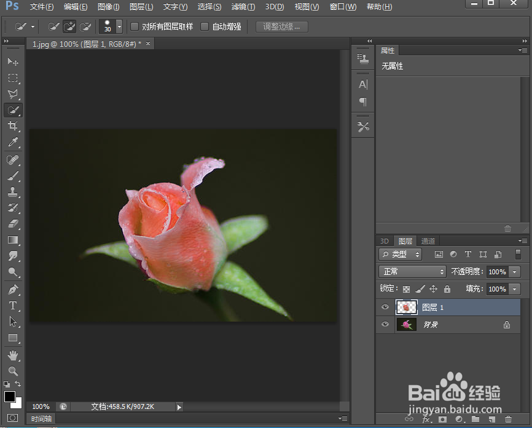Open Character panel icon

pos(363,84)
